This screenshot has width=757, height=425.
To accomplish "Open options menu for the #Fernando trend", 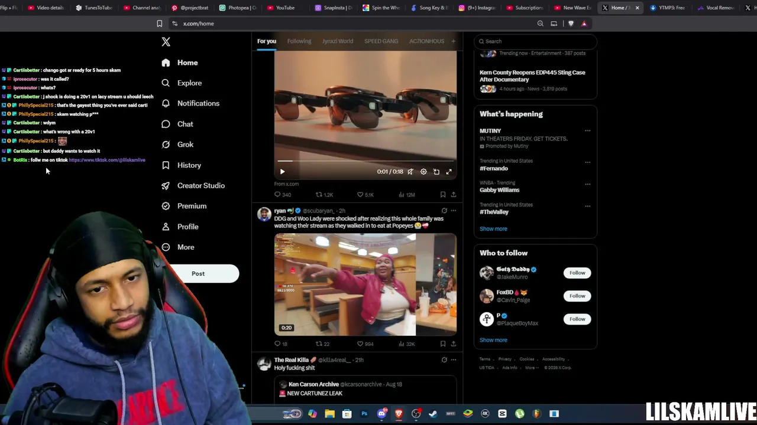I will click(587, 162).
